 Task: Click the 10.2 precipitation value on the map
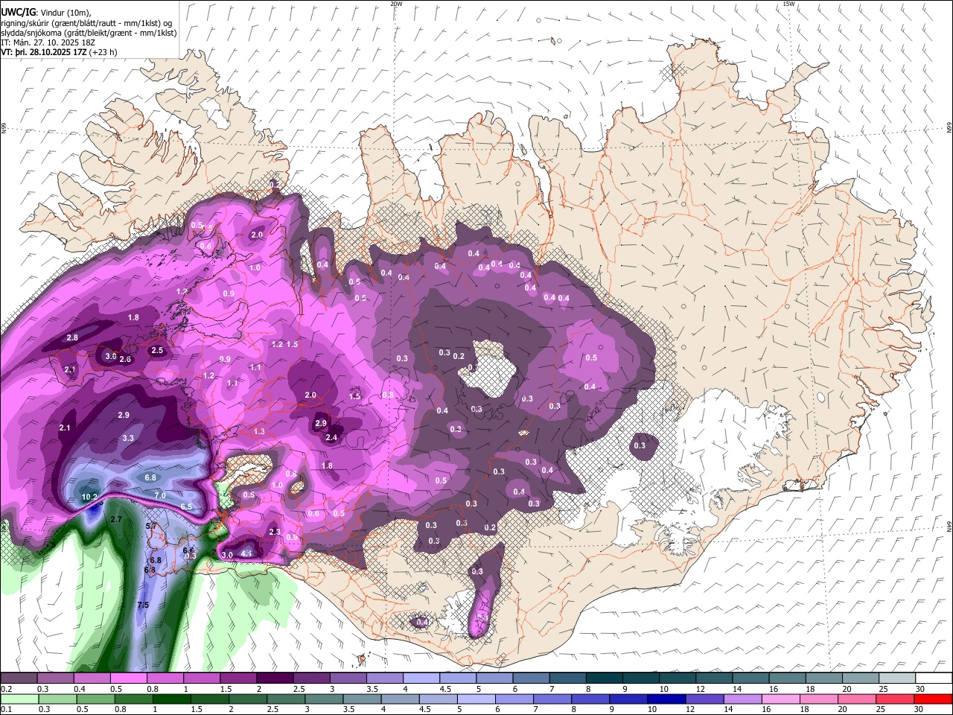tap(89, 497)
